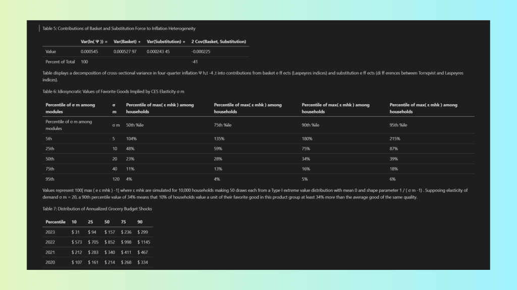The width and height of the screenshot is (517, 290).
Task: Select the "Var(Basket) +" column header
Action: click(127, 41)
